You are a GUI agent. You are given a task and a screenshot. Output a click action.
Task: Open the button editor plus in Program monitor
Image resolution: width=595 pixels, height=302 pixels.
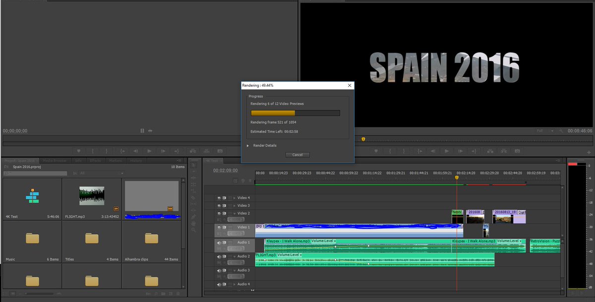(x=589, y=152)
